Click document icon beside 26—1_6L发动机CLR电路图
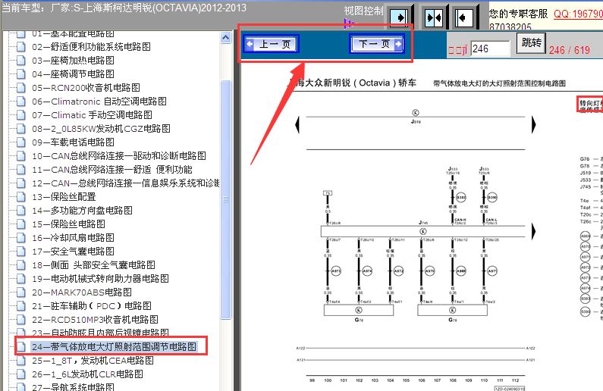Viewport: 603px width, 391px height. [x=21, y=374]
